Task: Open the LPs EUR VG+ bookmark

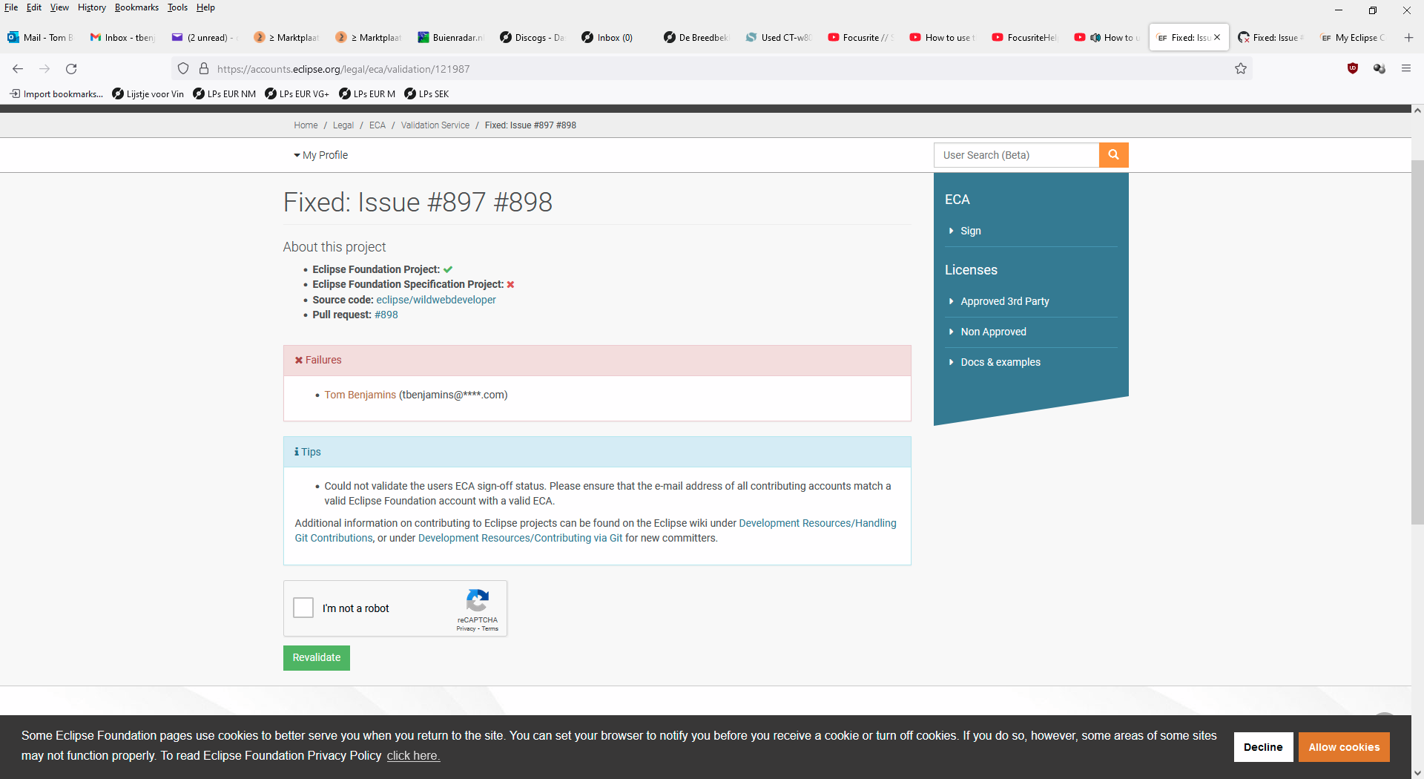Action: click(297, 94)
